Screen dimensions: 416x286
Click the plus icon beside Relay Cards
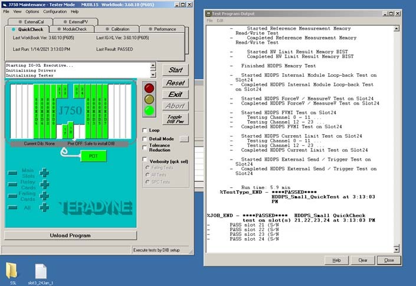pos(44,184)
